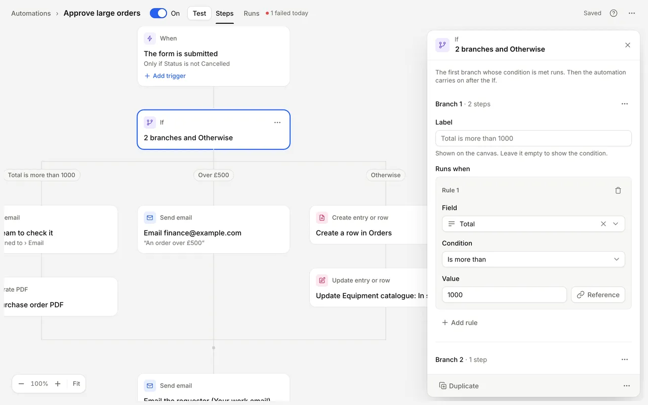Click envelope icon on Email finance card
This screenshot has width=648, height=405.
(x=150, y=218)
